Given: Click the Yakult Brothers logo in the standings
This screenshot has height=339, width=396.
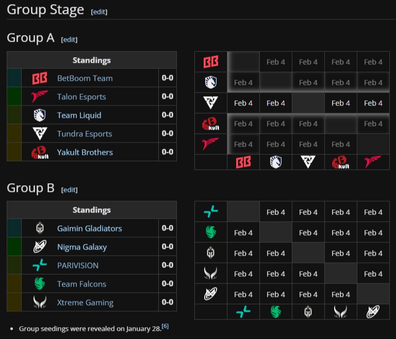Looking at the screenshot, I should pyautogui.click(x=40, y=152).
